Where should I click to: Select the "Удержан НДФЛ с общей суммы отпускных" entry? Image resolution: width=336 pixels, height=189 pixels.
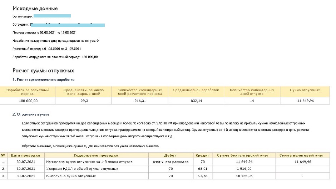[x=82, y=169]
